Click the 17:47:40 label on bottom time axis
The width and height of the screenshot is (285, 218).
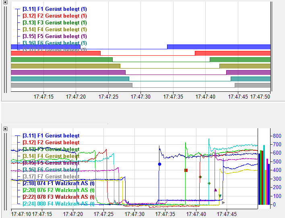(196, 214)
